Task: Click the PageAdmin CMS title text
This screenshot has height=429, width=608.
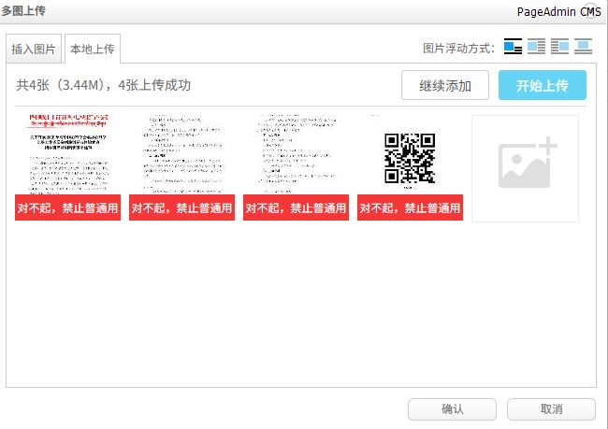Action: point(558,12)
